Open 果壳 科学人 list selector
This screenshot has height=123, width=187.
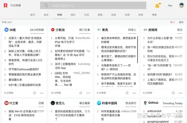(x=132, y=30)
